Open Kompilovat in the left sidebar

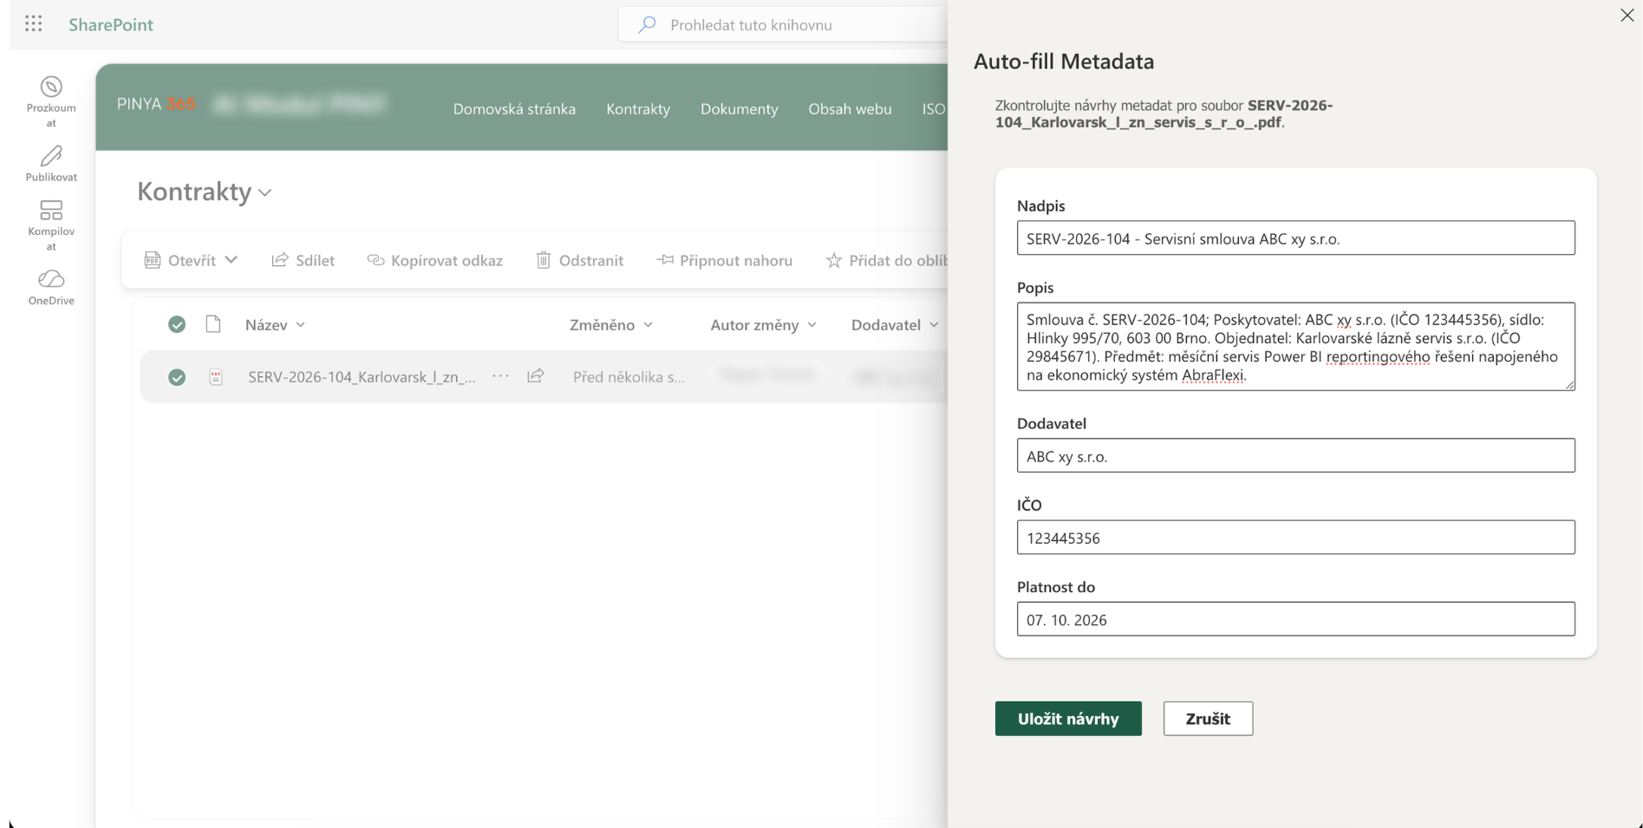(51, 225)
